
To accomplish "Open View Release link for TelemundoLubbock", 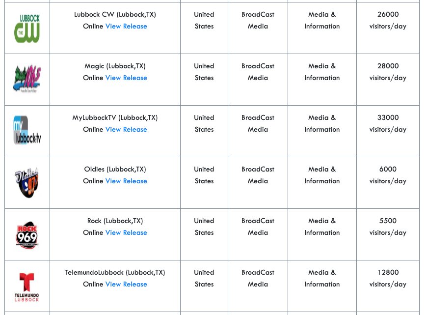I will click(126, 285).
